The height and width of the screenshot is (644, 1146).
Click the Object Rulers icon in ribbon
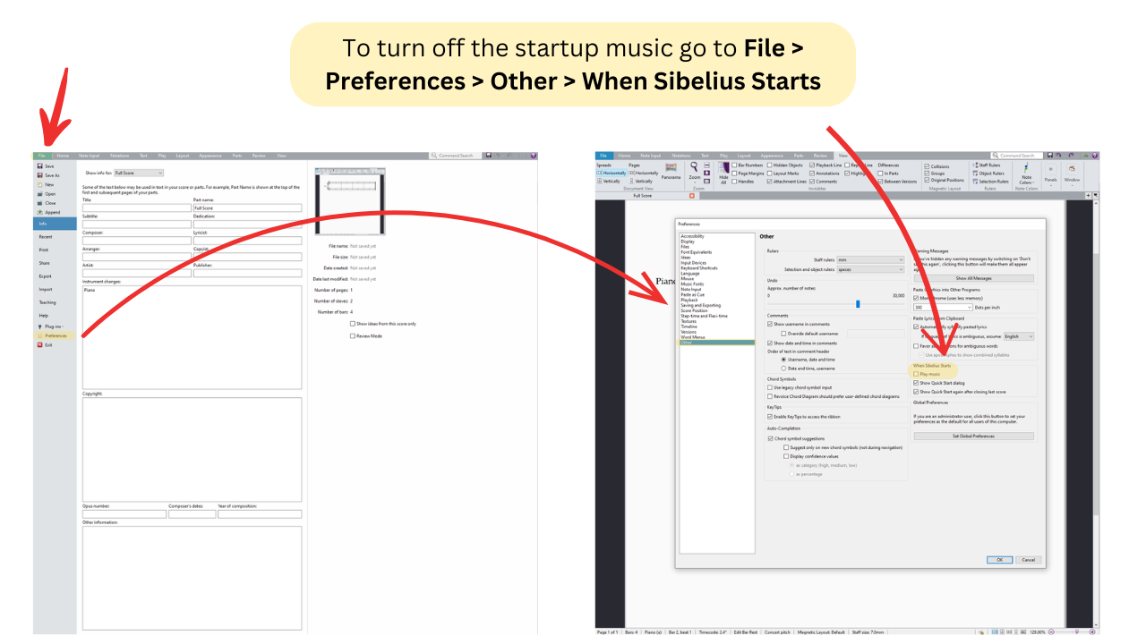click(x=974, y=174)
